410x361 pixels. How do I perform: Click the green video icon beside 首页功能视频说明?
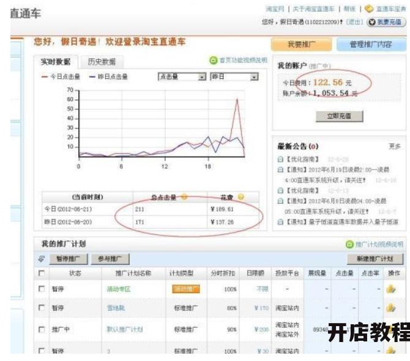coord(214,61)
